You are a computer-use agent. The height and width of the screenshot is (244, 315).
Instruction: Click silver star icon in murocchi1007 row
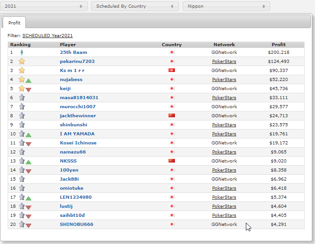click(22, 106)
